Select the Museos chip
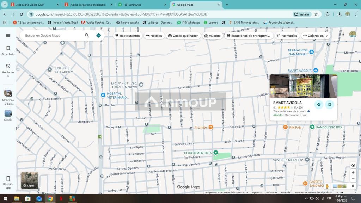Viewport: 361px width, 203px height. (212, 36)
